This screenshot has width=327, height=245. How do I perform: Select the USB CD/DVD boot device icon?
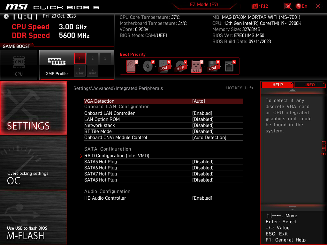[181, 66]
